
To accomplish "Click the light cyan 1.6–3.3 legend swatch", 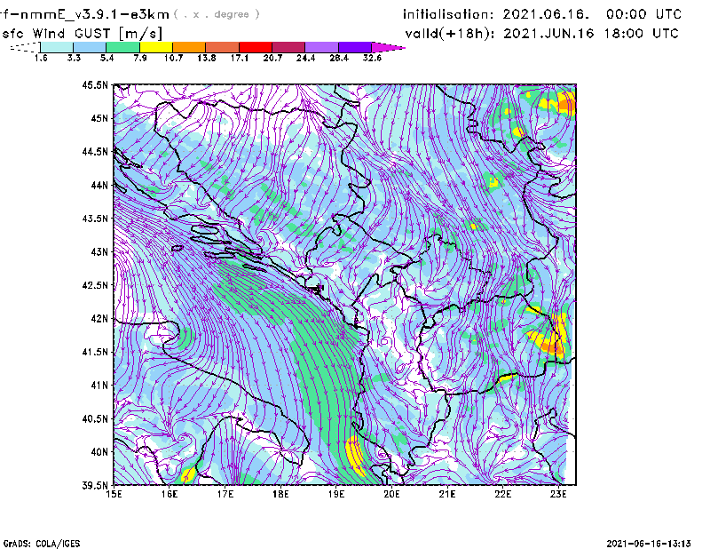I will click(x=57, y=47).
